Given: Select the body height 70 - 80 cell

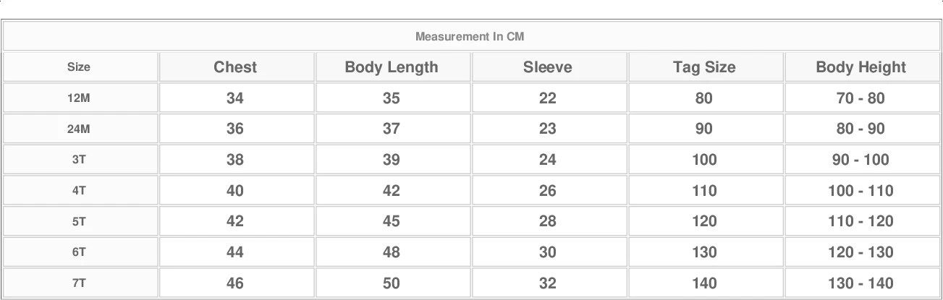Looking at the screenshot, I should (x=861, y=98).
